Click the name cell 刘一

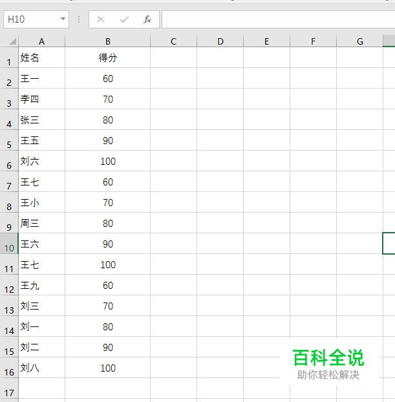pos(42,326)
